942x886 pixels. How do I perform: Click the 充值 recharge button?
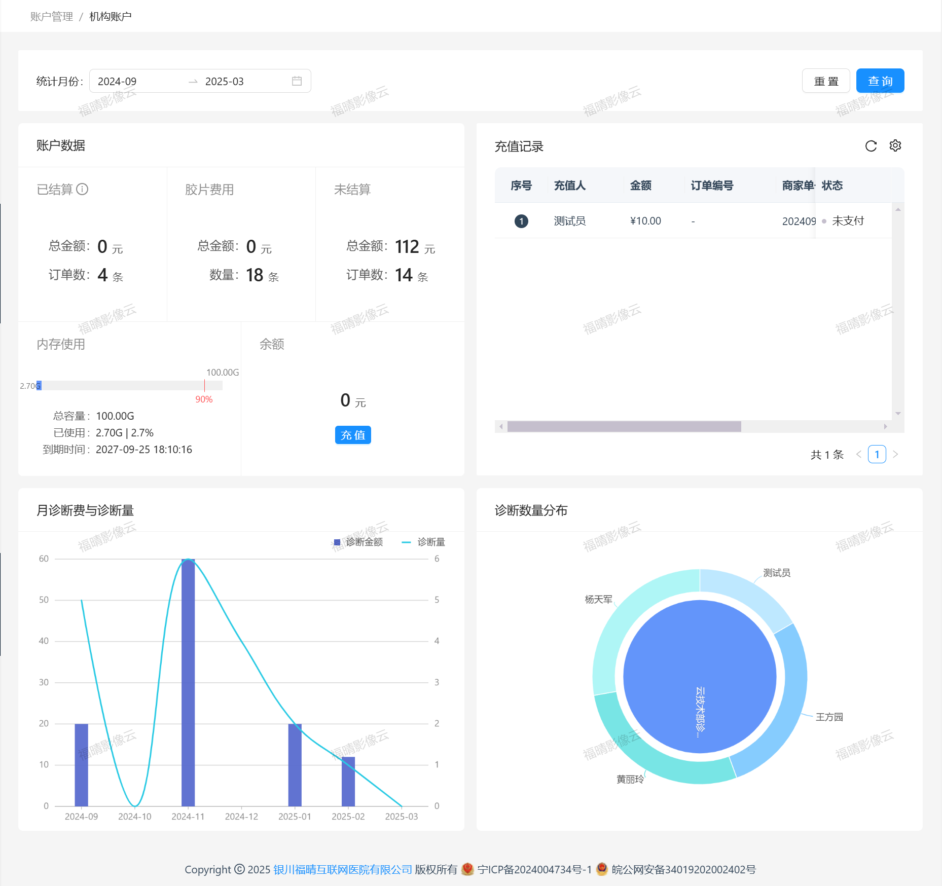tap(353, 435)
